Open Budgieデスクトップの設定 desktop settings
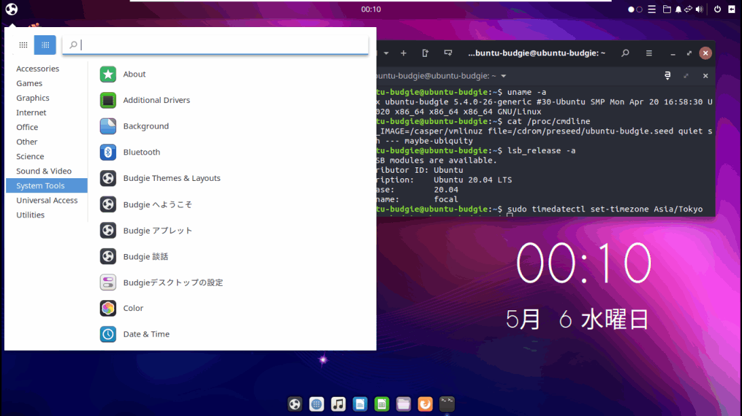 232,283
